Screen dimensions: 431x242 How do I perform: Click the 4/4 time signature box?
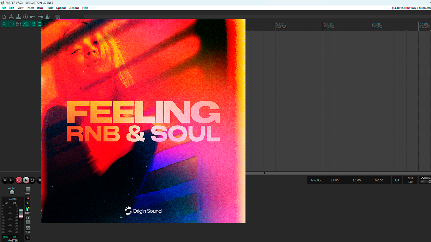(x=397, y=180)
